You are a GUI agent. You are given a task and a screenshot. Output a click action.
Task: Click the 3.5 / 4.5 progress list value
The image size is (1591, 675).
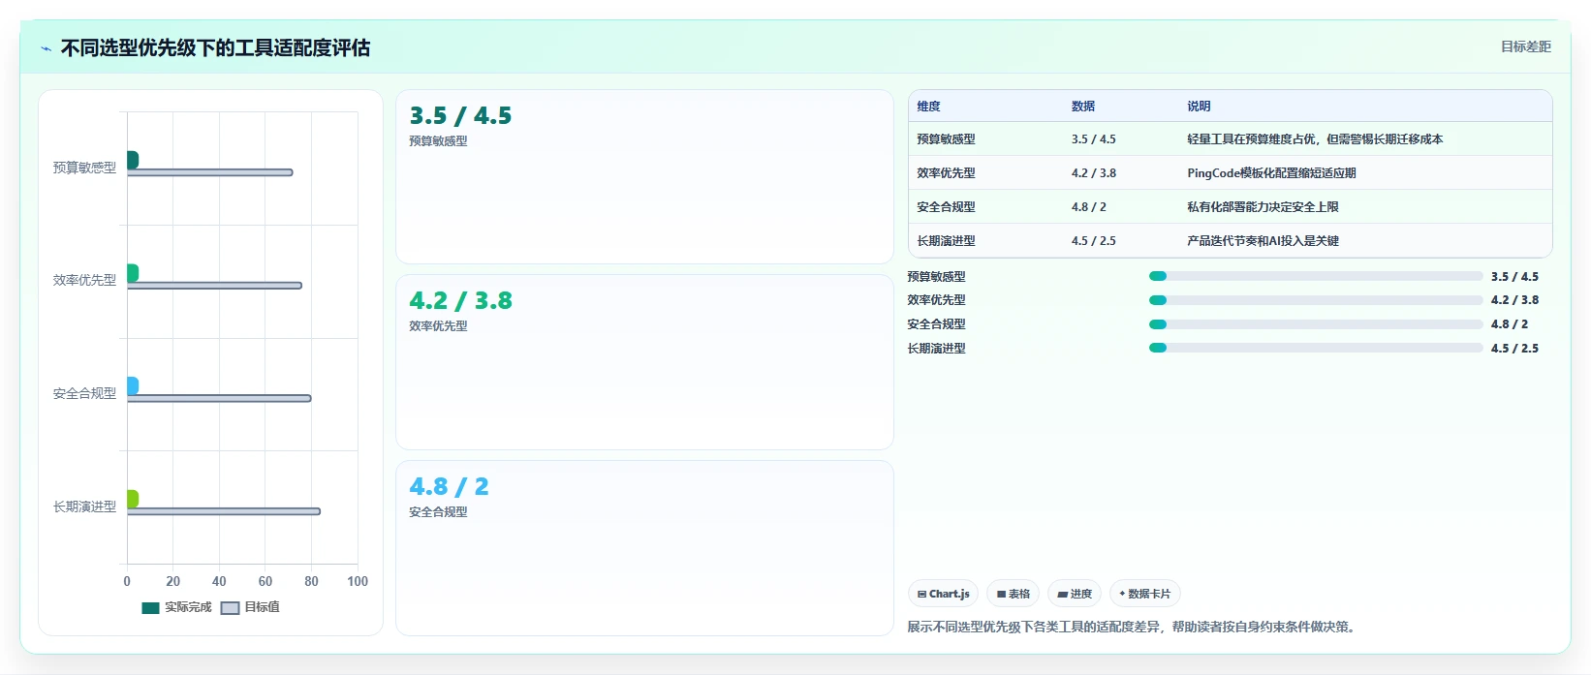tap(1514, 277)
